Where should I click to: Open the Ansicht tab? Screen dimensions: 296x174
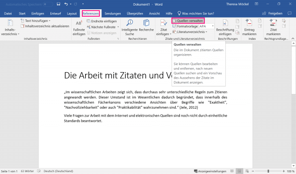click(x=154, y=13)
